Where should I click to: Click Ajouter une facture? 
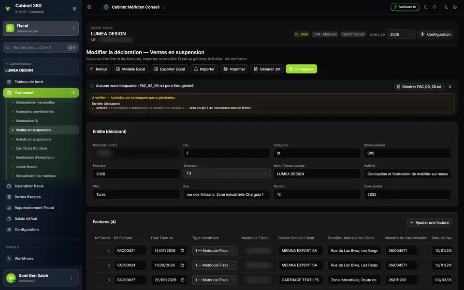click(x=429, y=222)
